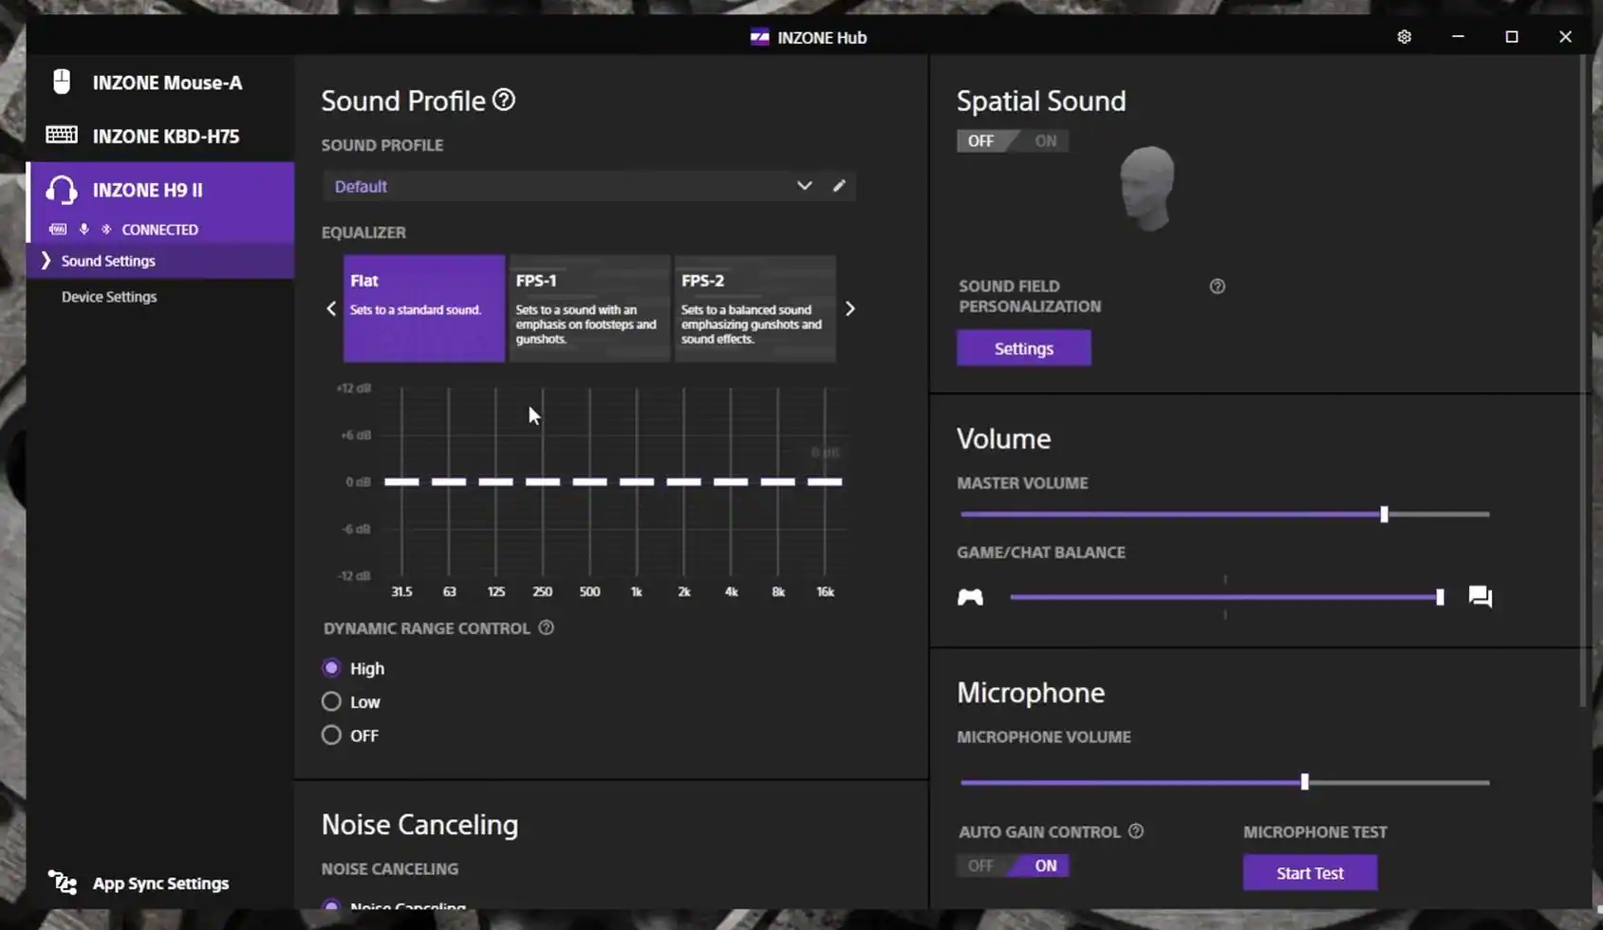
Task: Select INZONE KBD-H75 device in sidebar
Action: click(x=165, y=136)
